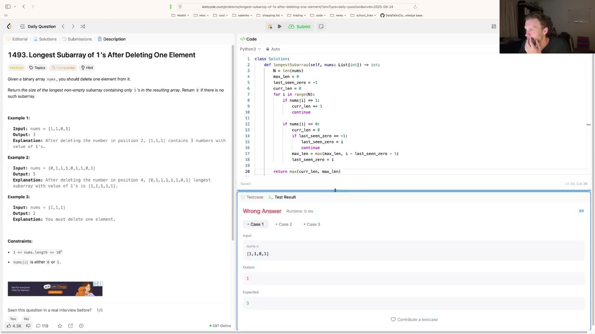The width and height of the screenshot is (595, 334).
Task: Toggle the browser sidebar
Action: (8, 6)
